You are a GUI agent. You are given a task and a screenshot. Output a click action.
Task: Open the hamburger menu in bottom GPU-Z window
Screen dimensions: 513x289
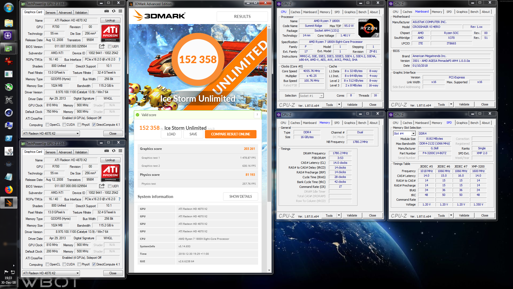[x=121, y=151]
